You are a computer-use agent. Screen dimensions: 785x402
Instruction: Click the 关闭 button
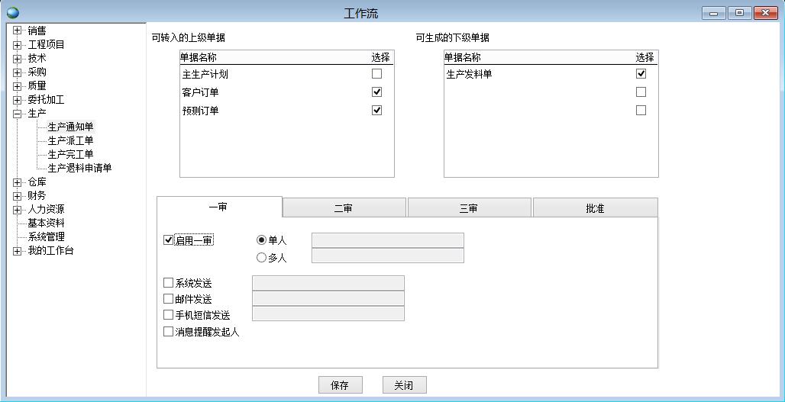click(x=404, y=386)
